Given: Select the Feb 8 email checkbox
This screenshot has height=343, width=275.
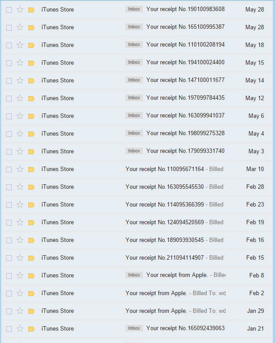Looking at the screenshot, I should pyautogui.click(x=9, y=276).
